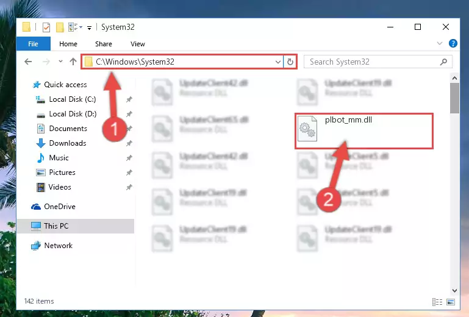Minimize the System32 window
This screenshot has height=317, width=469.
[390, 27]
